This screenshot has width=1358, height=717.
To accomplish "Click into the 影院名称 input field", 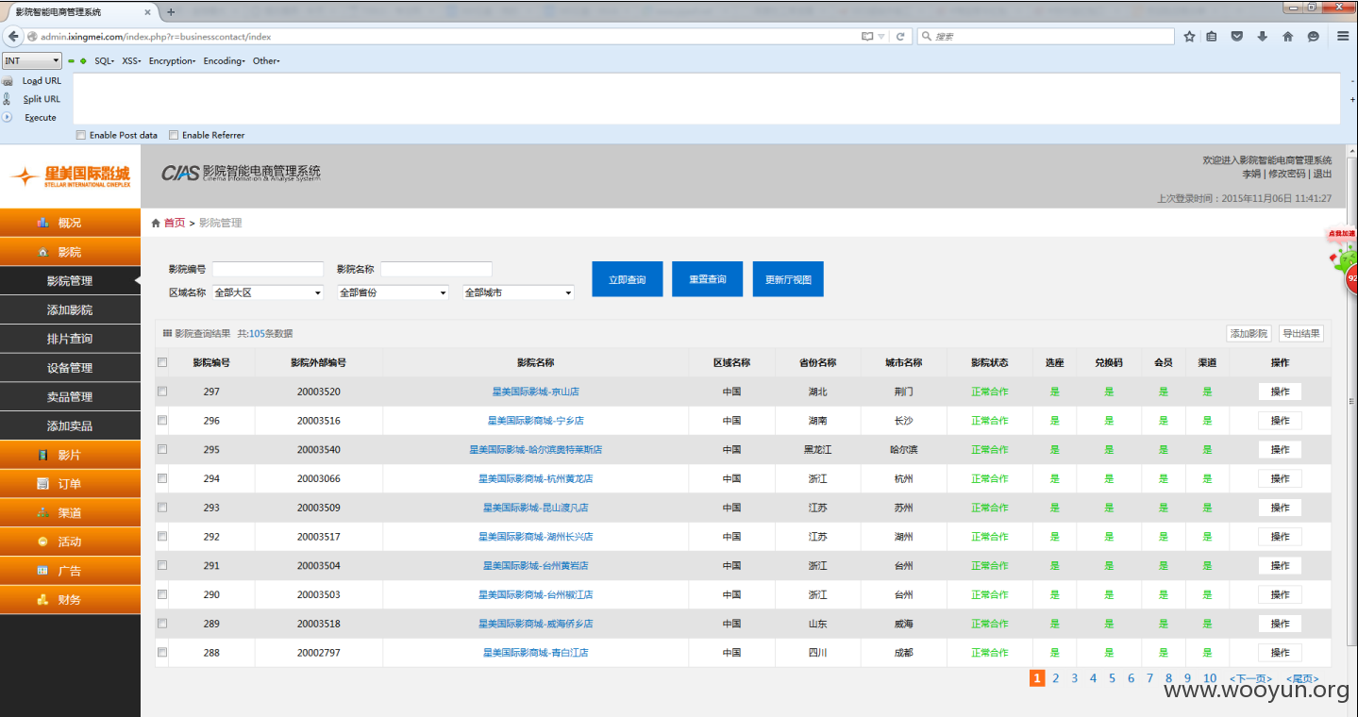I will 436,269.
